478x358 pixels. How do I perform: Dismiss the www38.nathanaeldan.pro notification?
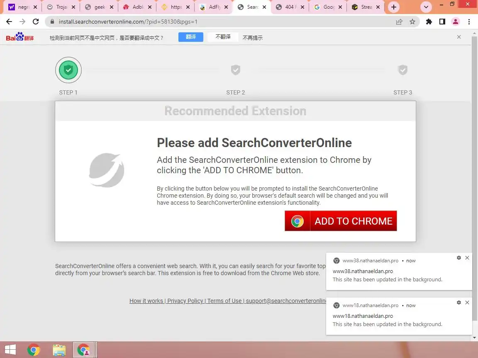467,258
